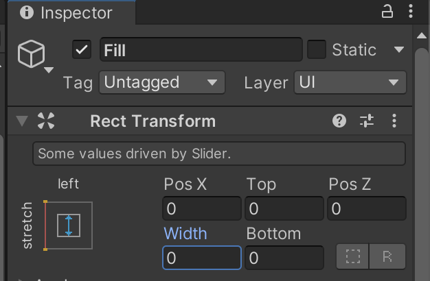The height and width of the screenshot is (281, 430).
Task: Open the Static flags dropdown arrow
Action: tap(398, 50)
